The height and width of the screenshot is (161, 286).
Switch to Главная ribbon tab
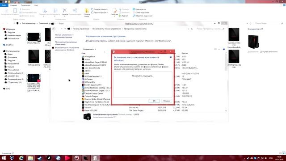13,5
